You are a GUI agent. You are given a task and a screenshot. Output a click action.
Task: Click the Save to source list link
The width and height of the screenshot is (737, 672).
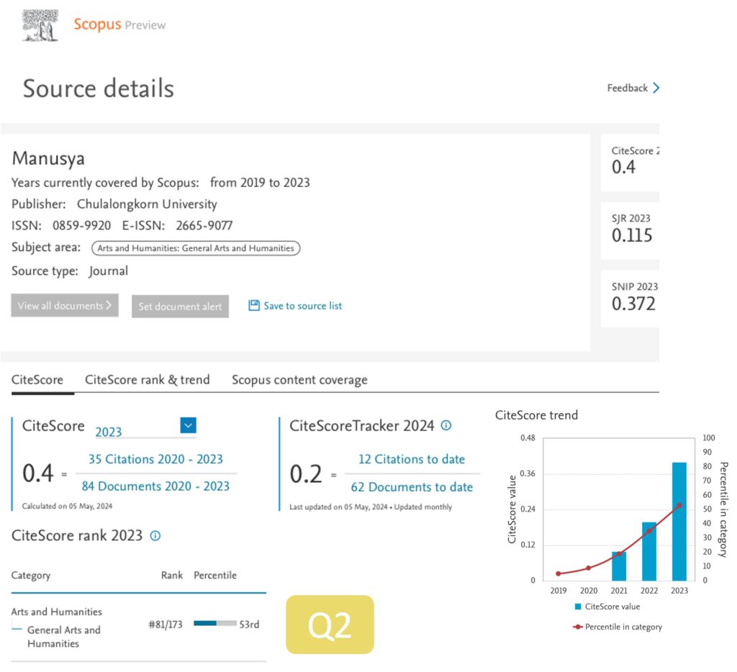coord(303,306)
